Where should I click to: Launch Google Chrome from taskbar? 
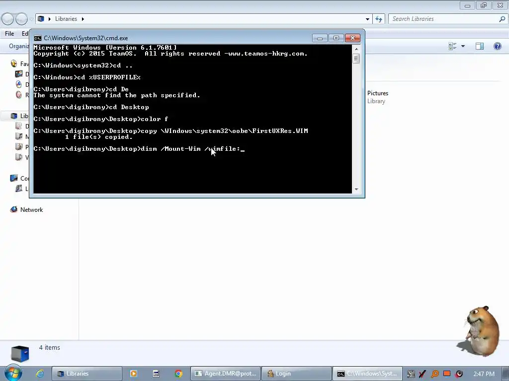click(178, 374)
